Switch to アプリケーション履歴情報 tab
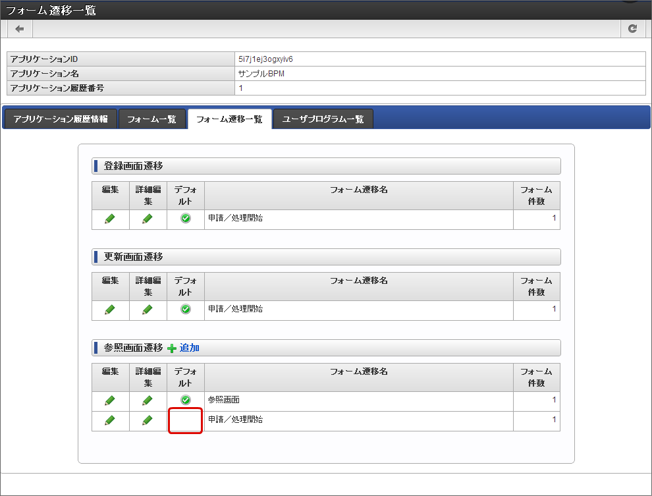This screenshot has width=652, height=496. click(x=61, y=119)
